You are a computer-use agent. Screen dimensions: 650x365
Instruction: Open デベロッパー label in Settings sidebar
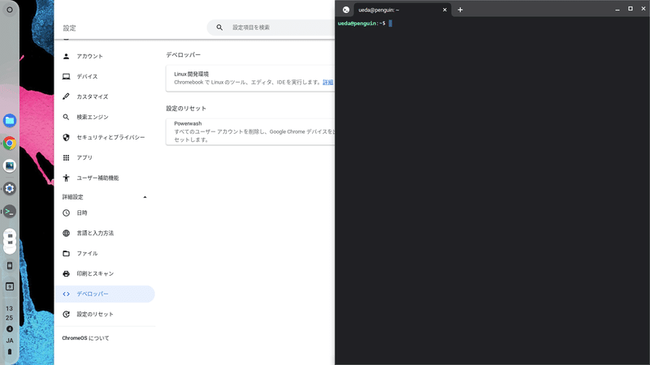point(93,294)
